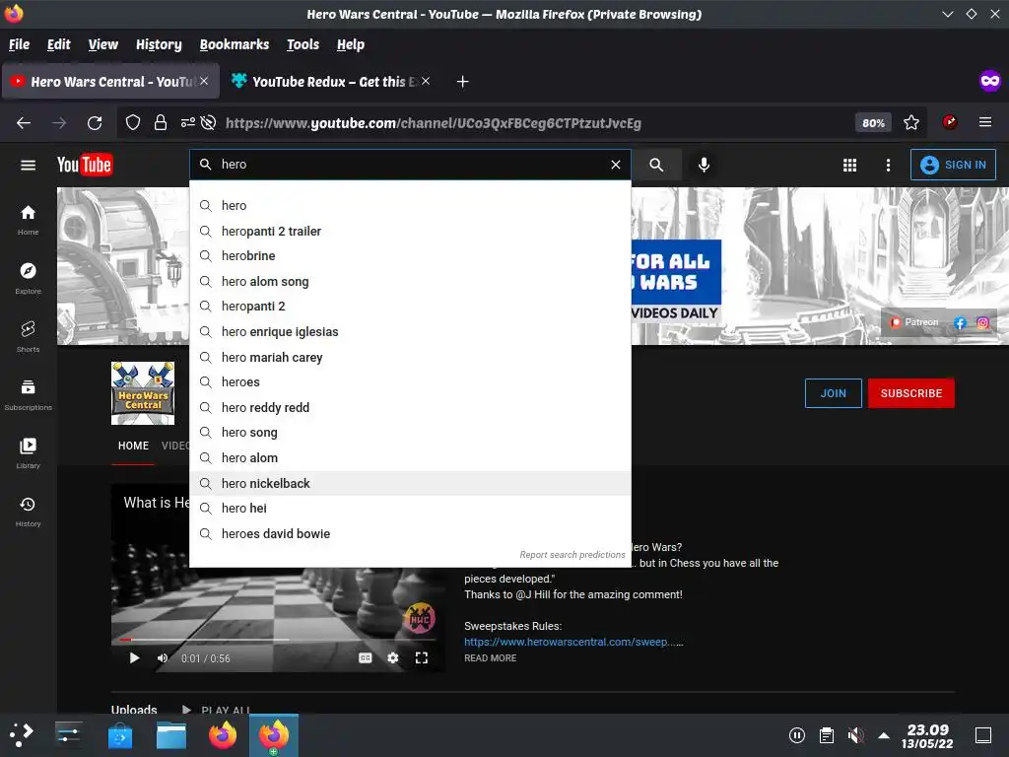The width and height of the screenshot is (1009, 757).
Task: Click the JOIN button
Action: pos(834,393)
